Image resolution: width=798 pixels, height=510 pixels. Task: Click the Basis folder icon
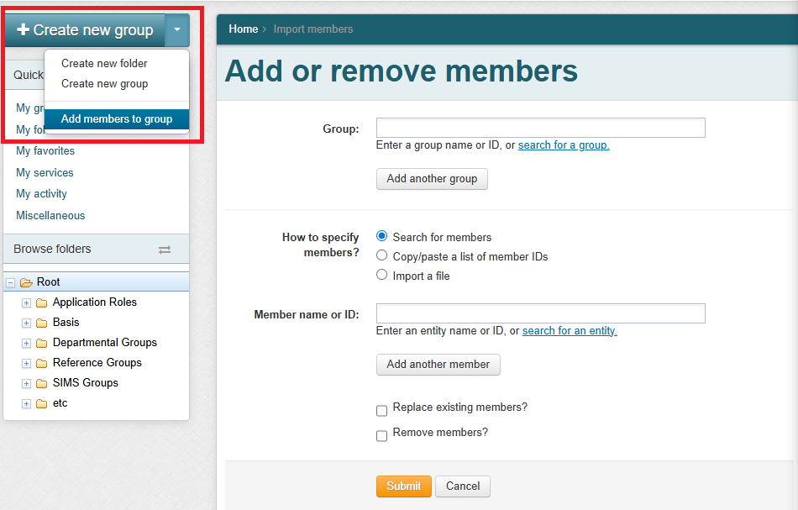(x=41, y=323)
